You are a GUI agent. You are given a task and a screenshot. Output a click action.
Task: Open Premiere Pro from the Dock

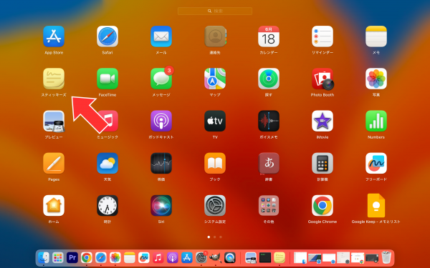pyautogui.click(x=72, y=257)
